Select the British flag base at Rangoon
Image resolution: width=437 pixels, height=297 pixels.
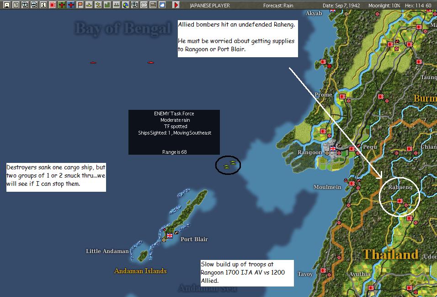[x=333, y=148]
